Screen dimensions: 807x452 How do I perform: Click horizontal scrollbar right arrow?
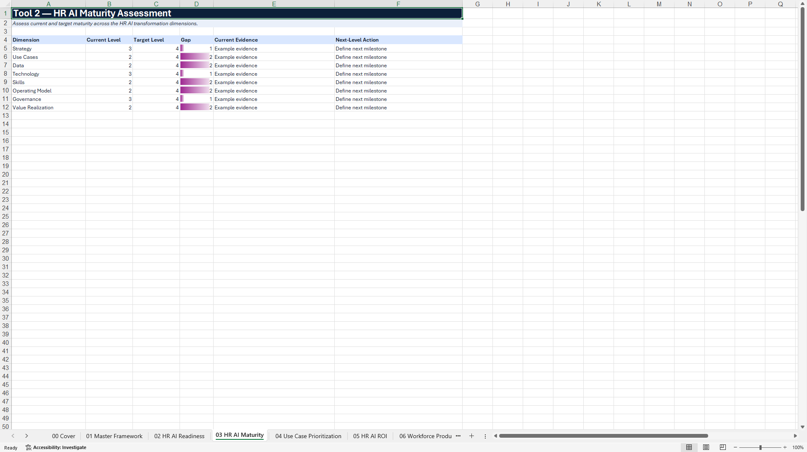coord(795,436)
